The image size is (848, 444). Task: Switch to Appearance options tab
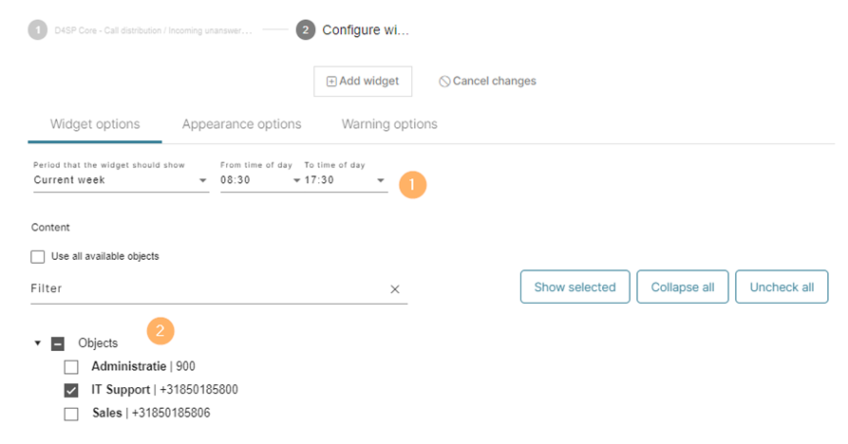coord(242,124)
